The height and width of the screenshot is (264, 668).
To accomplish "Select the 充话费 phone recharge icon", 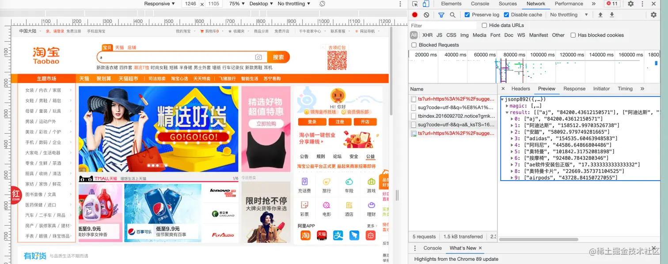I will pos(305,182).
